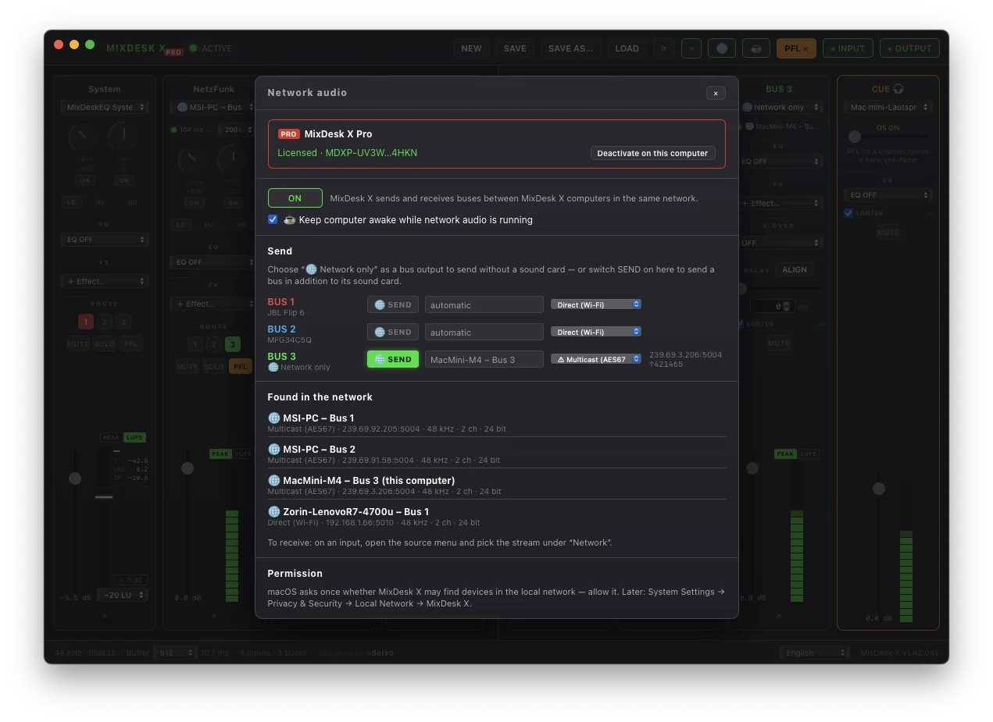
Task: Click the circular refresh icon beside LOAD
Action: coord(663,48)
